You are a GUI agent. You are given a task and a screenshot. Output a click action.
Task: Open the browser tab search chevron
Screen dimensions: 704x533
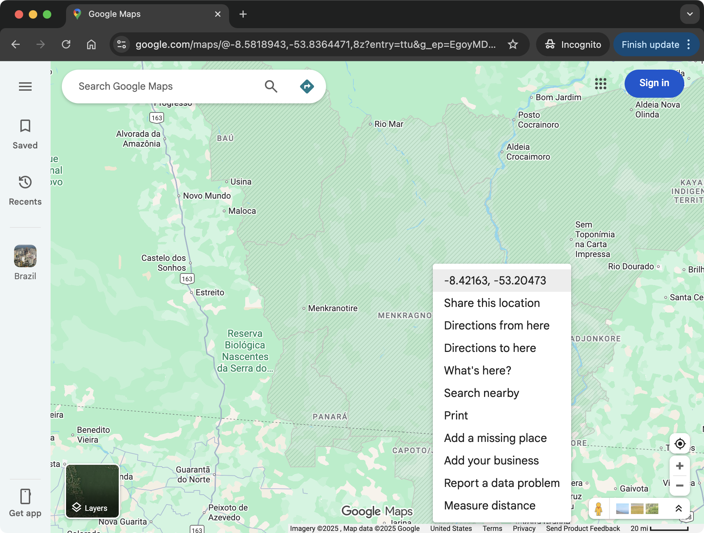[x=689, y=14]
